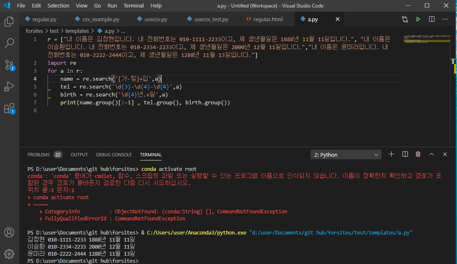
Task: Show the OUTPUT panel tab
Action: pos(79,155)
